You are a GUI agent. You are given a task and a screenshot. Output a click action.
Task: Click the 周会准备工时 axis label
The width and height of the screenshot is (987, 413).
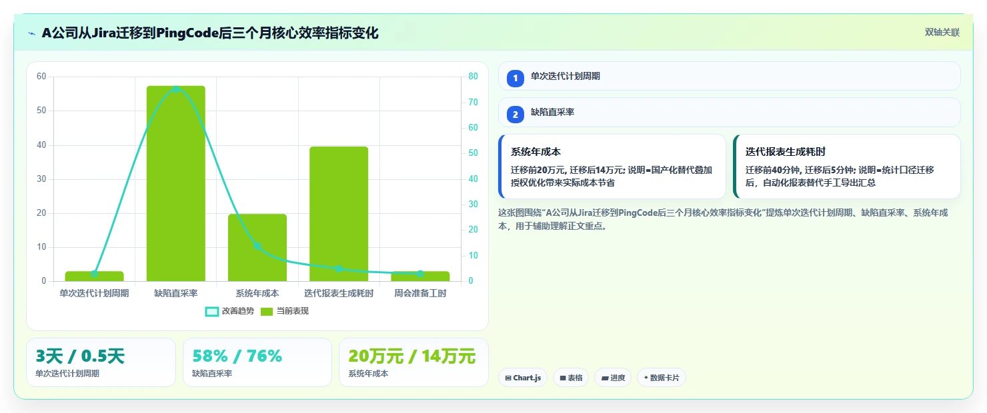pos(420,293)
